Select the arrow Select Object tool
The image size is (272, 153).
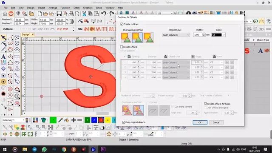[x=3, y=37]
